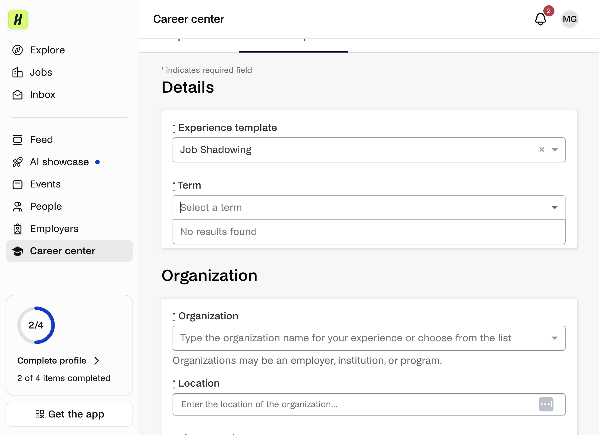Clear the Job Shadowing selection
599x435 pixels.
click(x=542, y=150)
